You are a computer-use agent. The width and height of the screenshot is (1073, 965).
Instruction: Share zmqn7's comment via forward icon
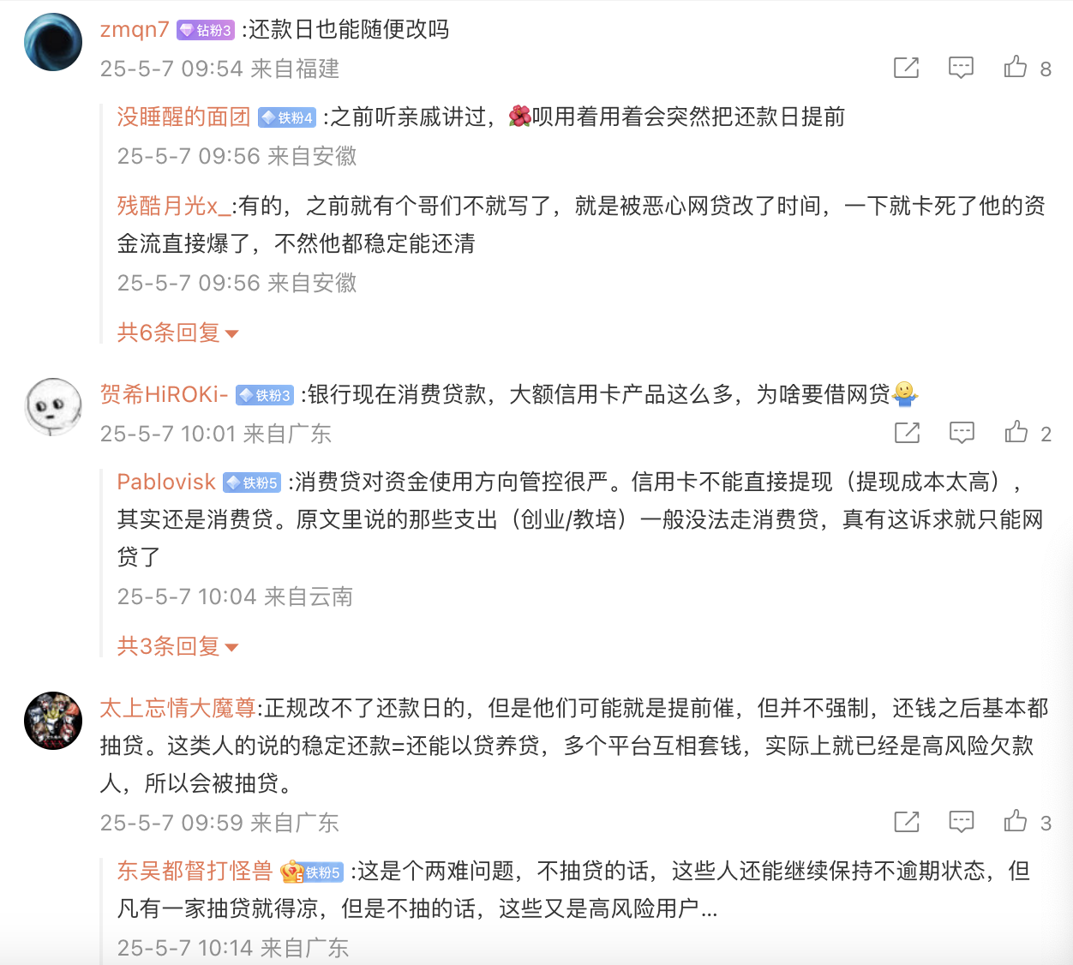(906, 68)
